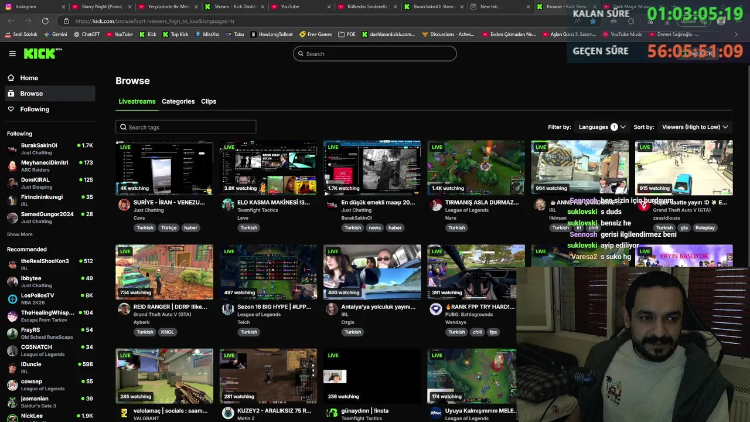Switch to the Livestreams tab

(x=137, y=101)
